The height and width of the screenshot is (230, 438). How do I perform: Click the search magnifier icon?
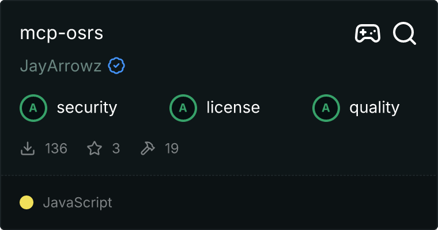(x=405, y=34)
